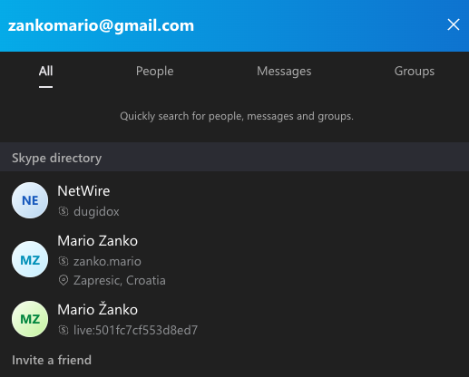The height and width of the screenshot is (377, 469).
Task: Click the NE avatar for NetWire
Action: pyautogui.click(x=30, y=200)
